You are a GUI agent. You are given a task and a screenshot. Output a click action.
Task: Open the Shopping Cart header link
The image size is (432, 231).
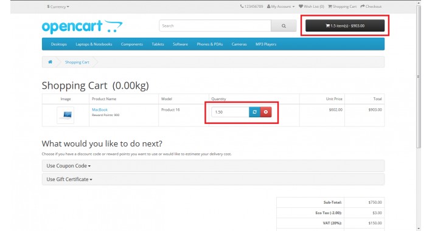coord(342,6)
